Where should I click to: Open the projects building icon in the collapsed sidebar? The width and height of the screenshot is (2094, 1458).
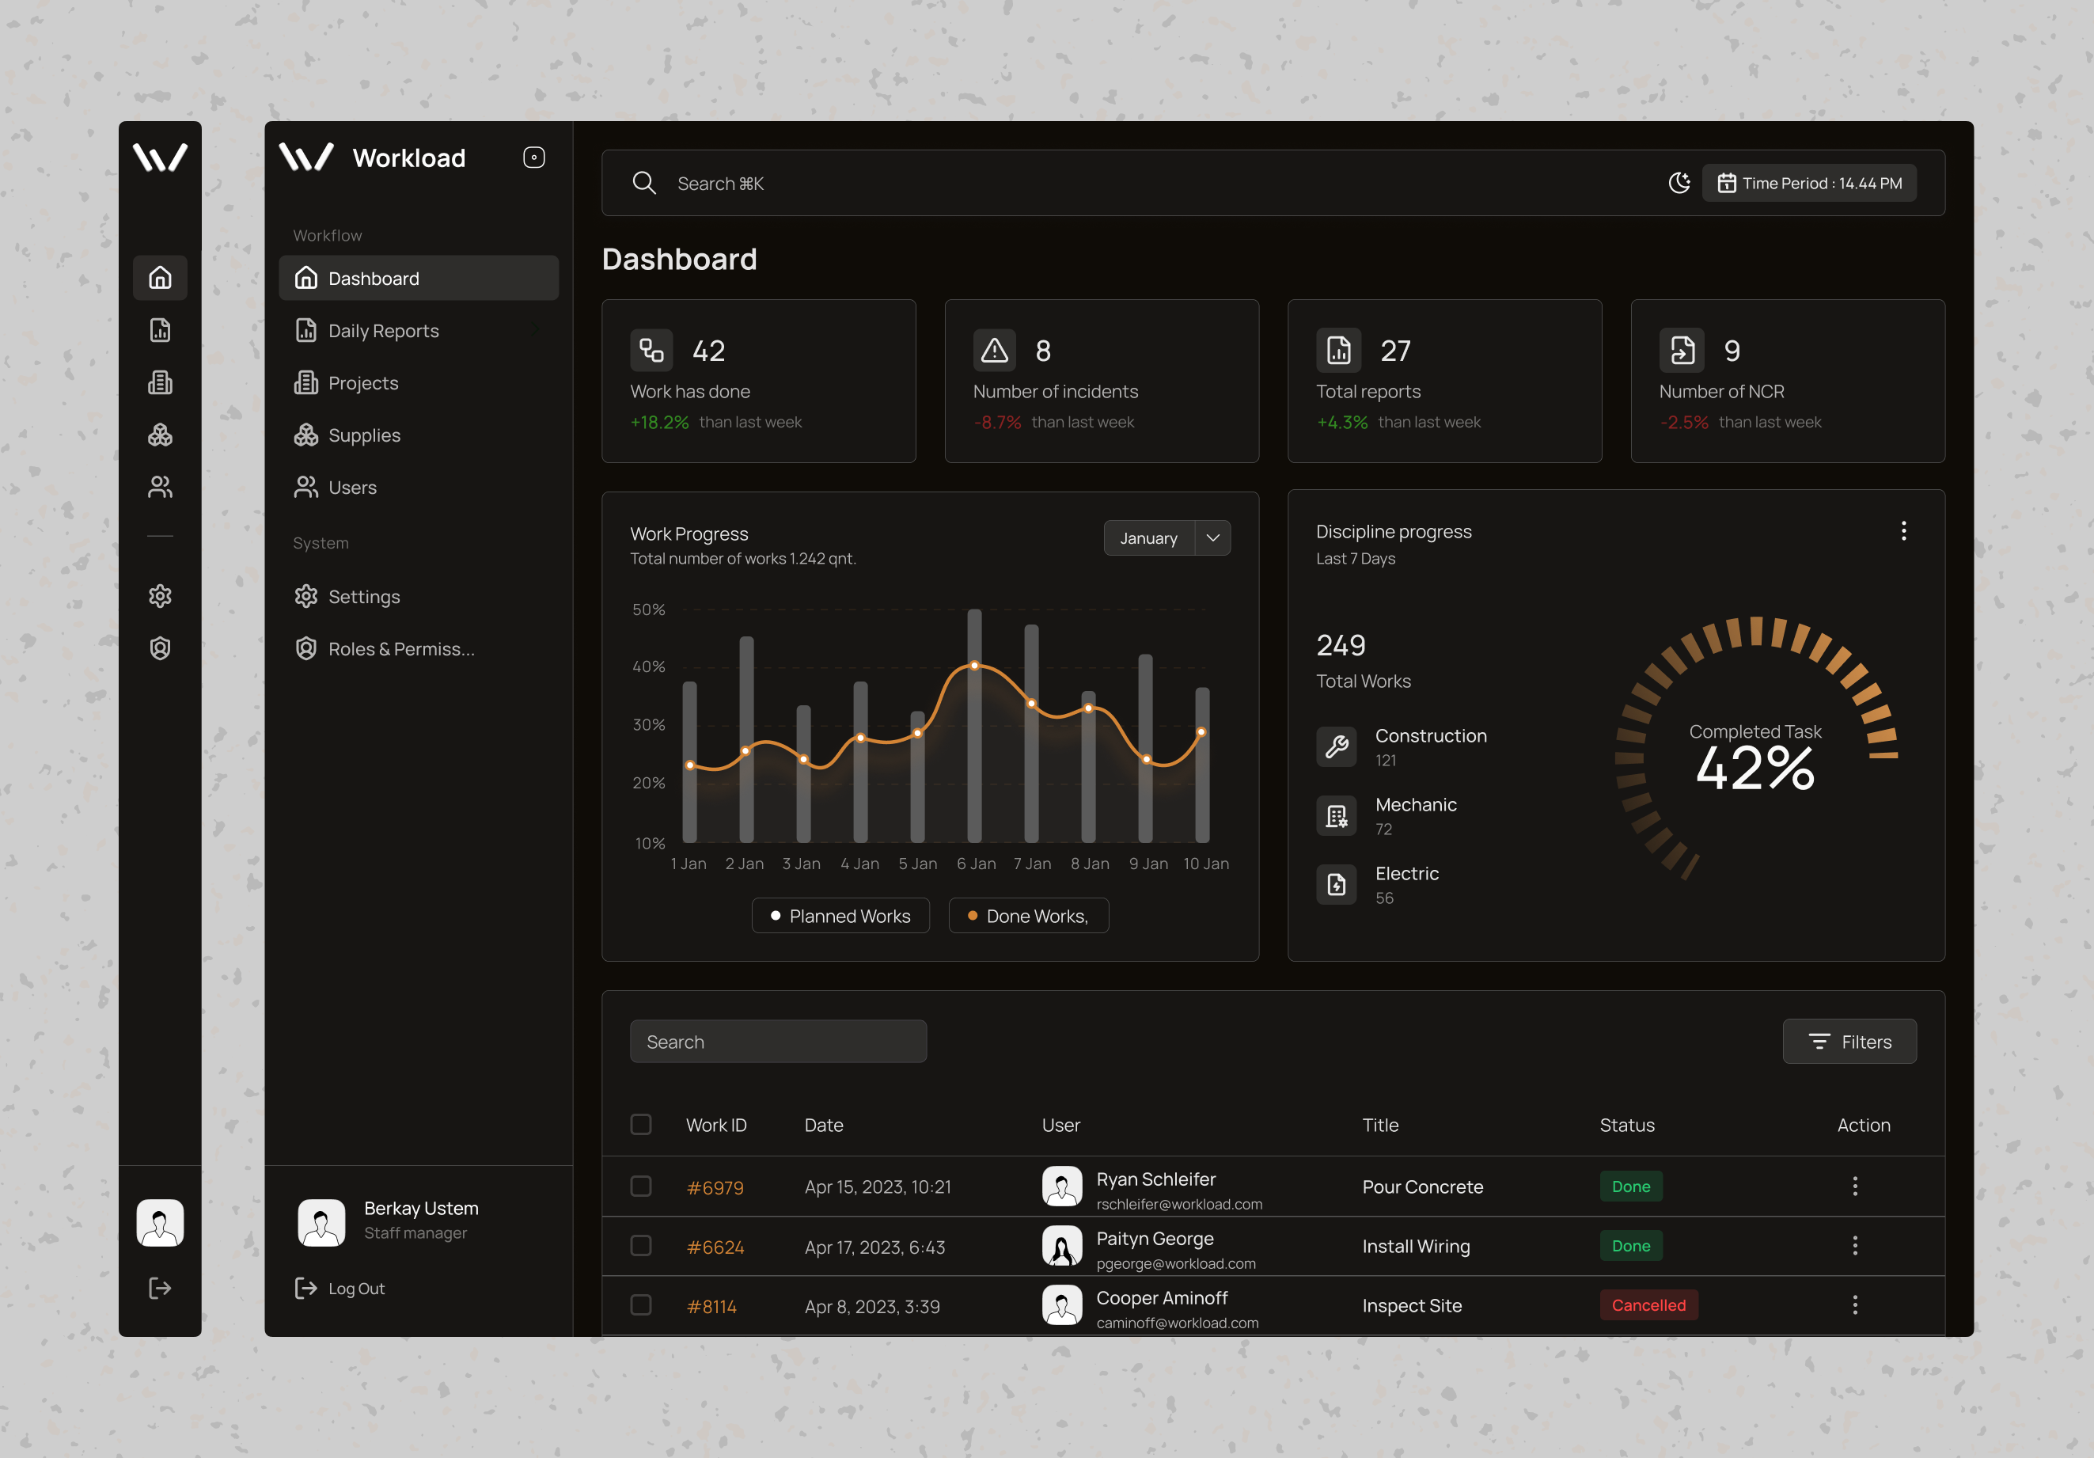coord(160,382)
